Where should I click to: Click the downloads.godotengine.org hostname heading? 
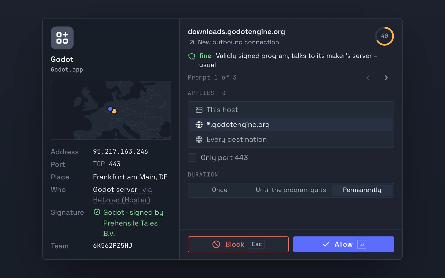(236, 32)
